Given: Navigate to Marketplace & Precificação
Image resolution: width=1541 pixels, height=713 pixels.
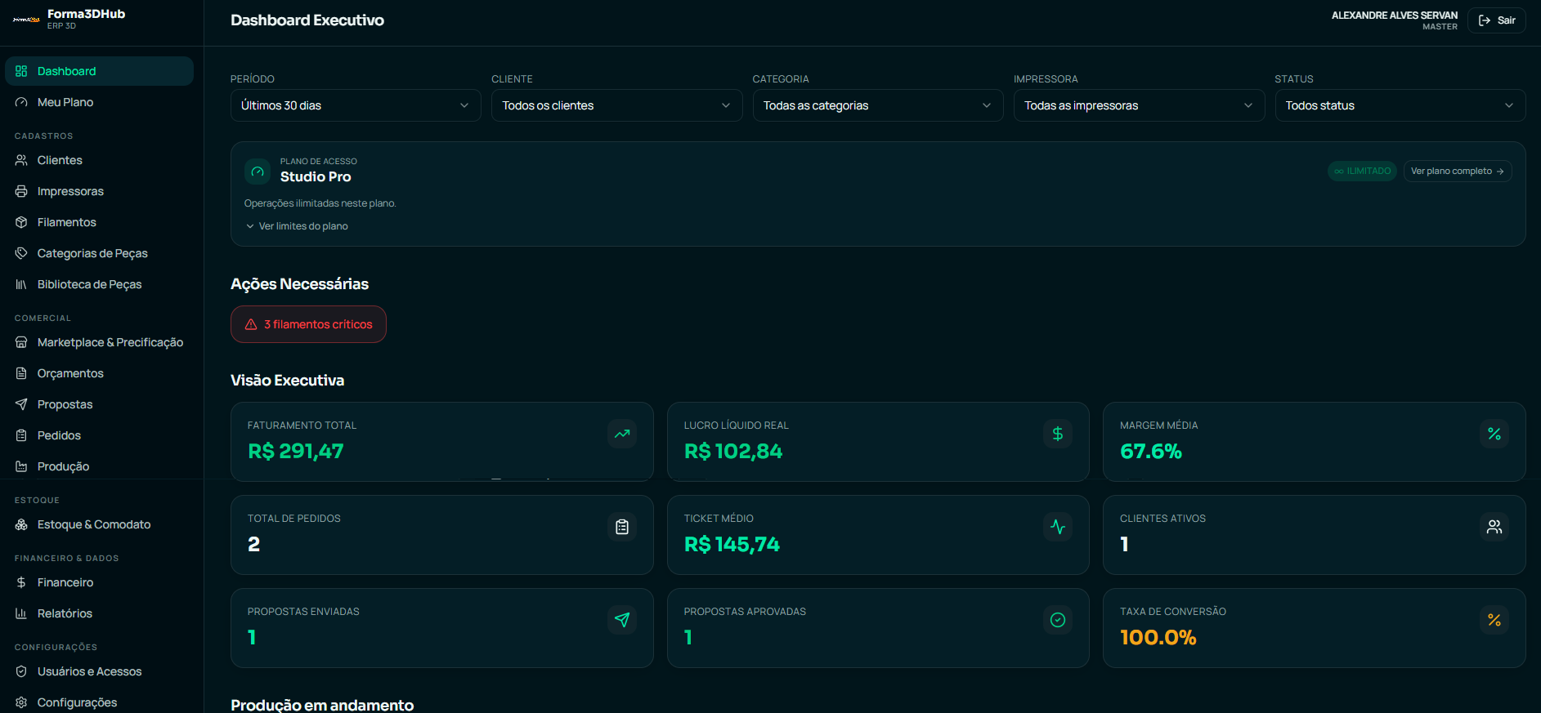Looking at the screenshot, I should [x=99, y=342].
